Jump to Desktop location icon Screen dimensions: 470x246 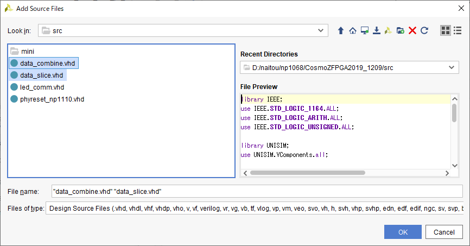(365, 30)
